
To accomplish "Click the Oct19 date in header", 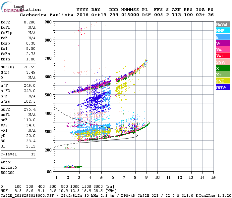I will [99, 15].
